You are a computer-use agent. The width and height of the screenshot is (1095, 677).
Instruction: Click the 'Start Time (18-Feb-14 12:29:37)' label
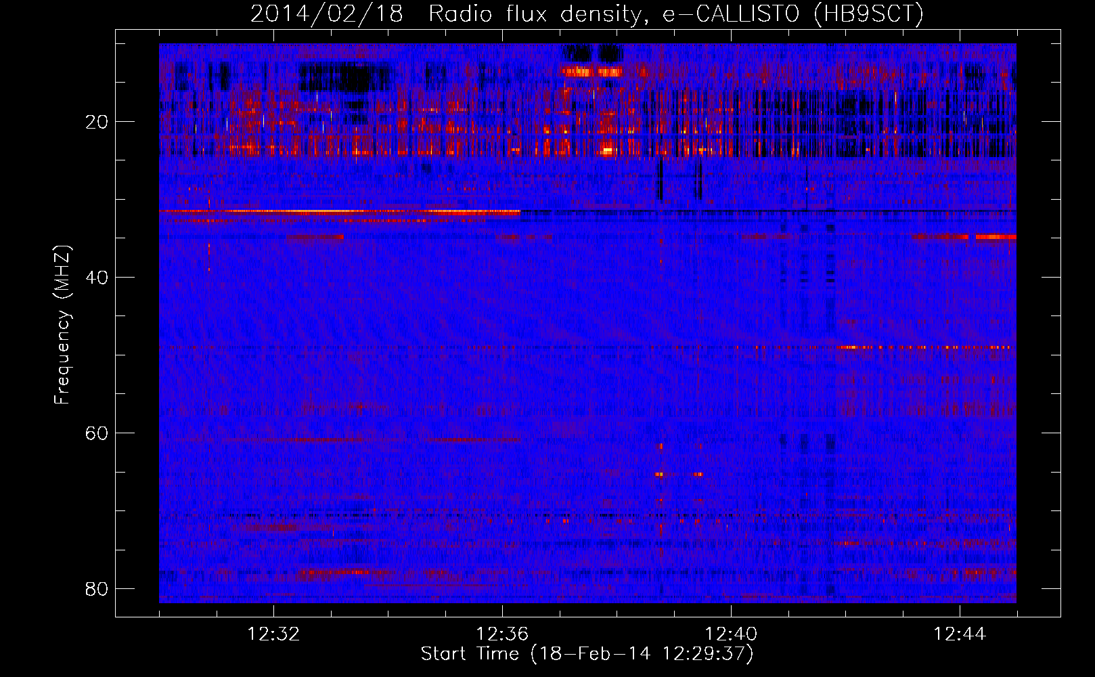click(x=587, y=654)
